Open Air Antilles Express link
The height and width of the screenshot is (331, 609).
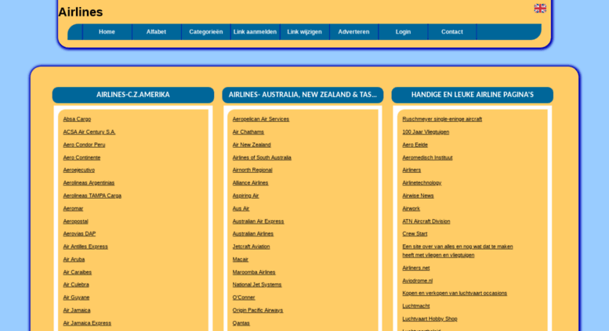click(x=85, y=246)
